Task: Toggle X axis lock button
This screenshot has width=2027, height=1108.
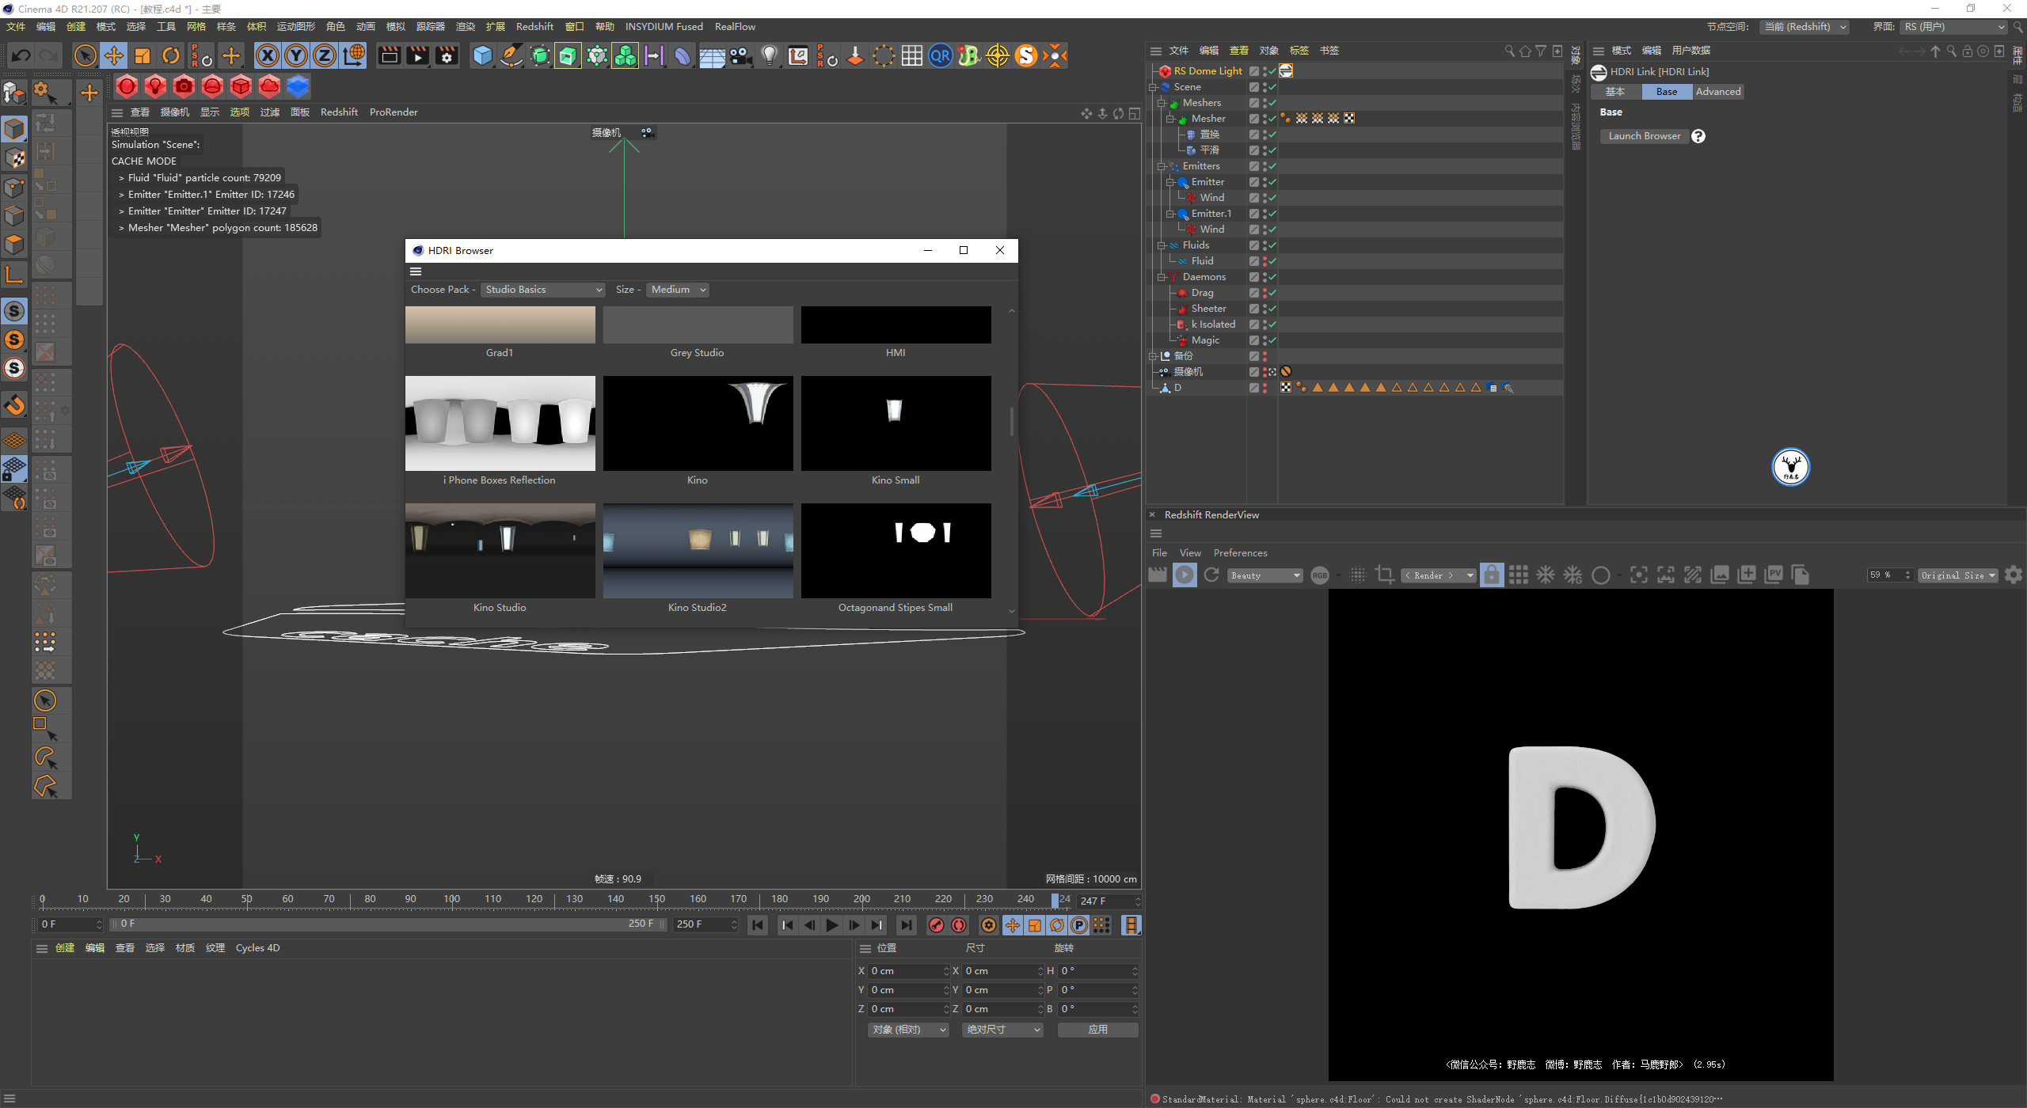Action: point(268,55)
